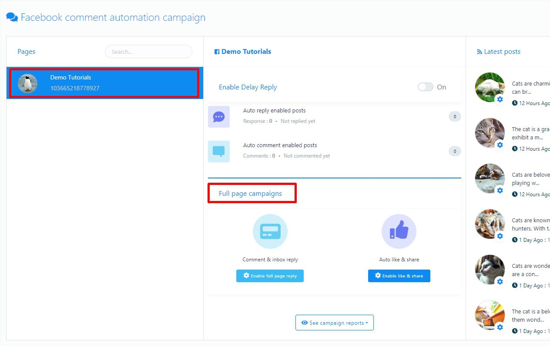This screenshot has height=346, width=550.
Task: Click the Comment & inbox reply card icon
Action: (x=270, y=231)
